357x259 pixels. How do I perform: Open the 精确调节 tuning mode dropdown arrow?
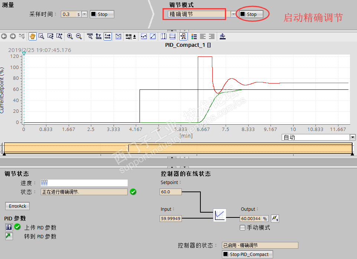[233, 14]
